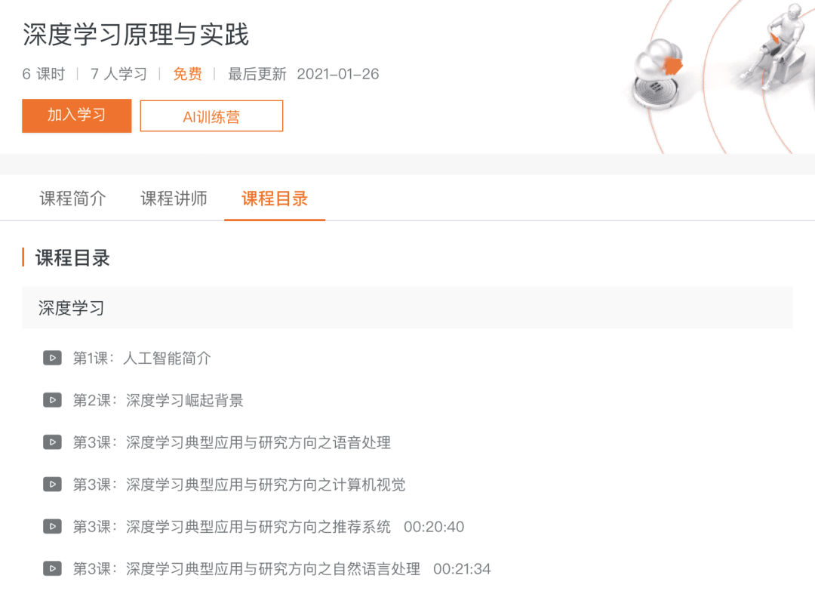Click play icon for 语音处理 lesson
815x594 pixels.
click(x=52, y=442)
